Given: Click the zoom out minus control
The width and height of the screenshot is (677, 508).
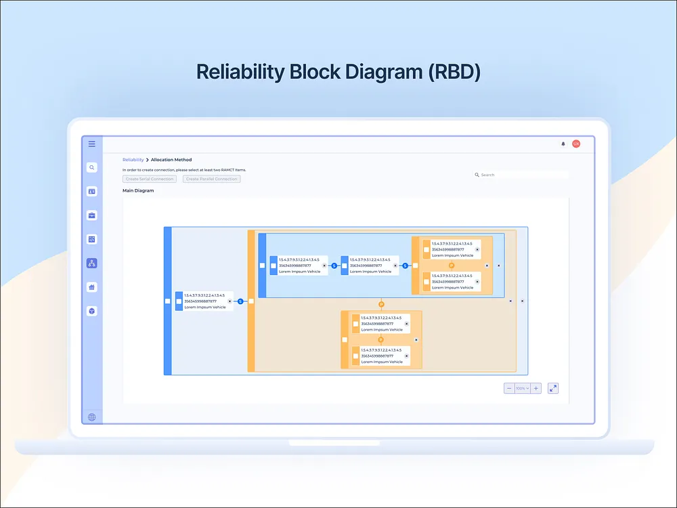Looking at the screenshot, I should coord(509,388).
